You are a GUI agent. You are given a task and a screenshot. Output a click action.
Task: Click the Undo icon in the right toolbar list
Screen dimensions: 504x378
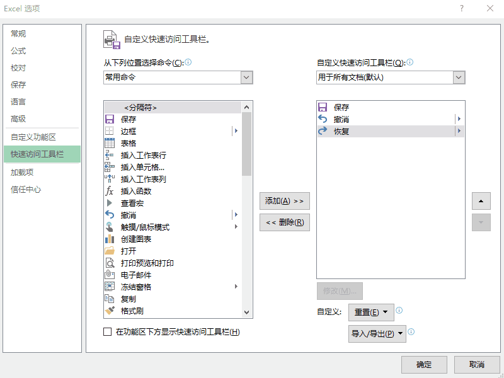pyautogui.click(x=323, y=119)
